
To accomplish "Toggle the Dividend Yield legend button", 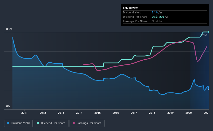I will point(18,123).
